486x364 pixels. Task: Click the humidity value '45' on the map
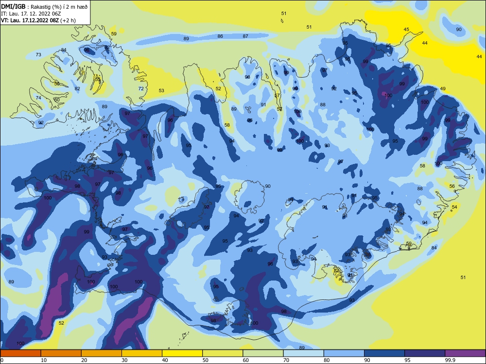coord(406,30)
